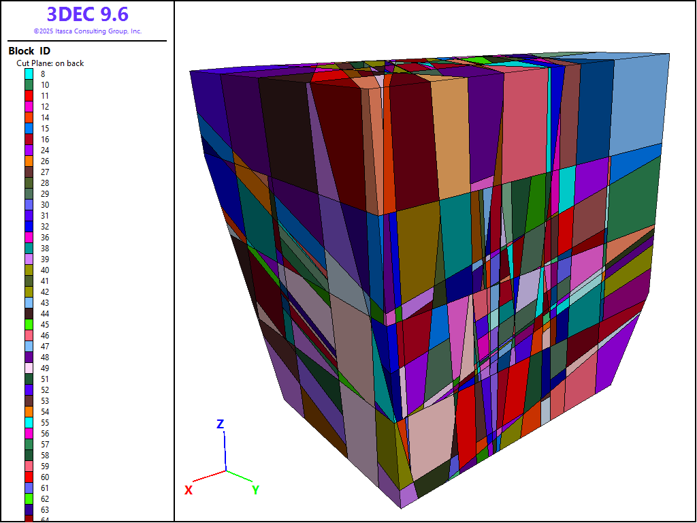Select the pale pink swatch for block 49
This screenshot has height=523, width=697.
coord(29,368)
